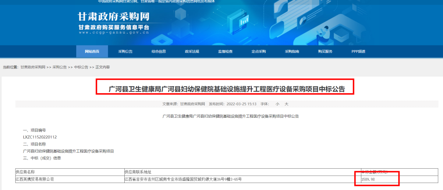Click the smaller repeated announcement title
The width and height of the screenshot is (443, 190).
pos(231,116)
